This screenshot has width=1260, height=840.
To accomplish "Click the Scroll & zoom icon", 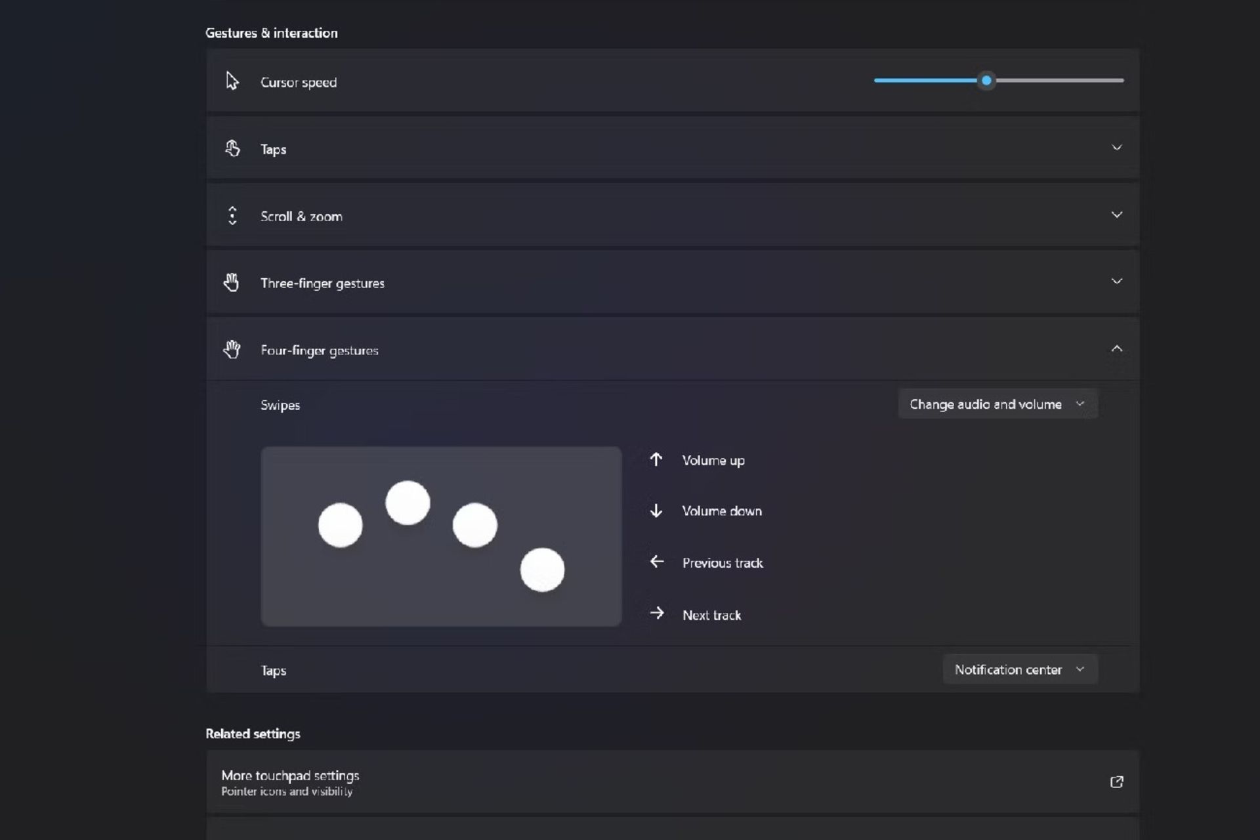I will [x=232, y=215].
